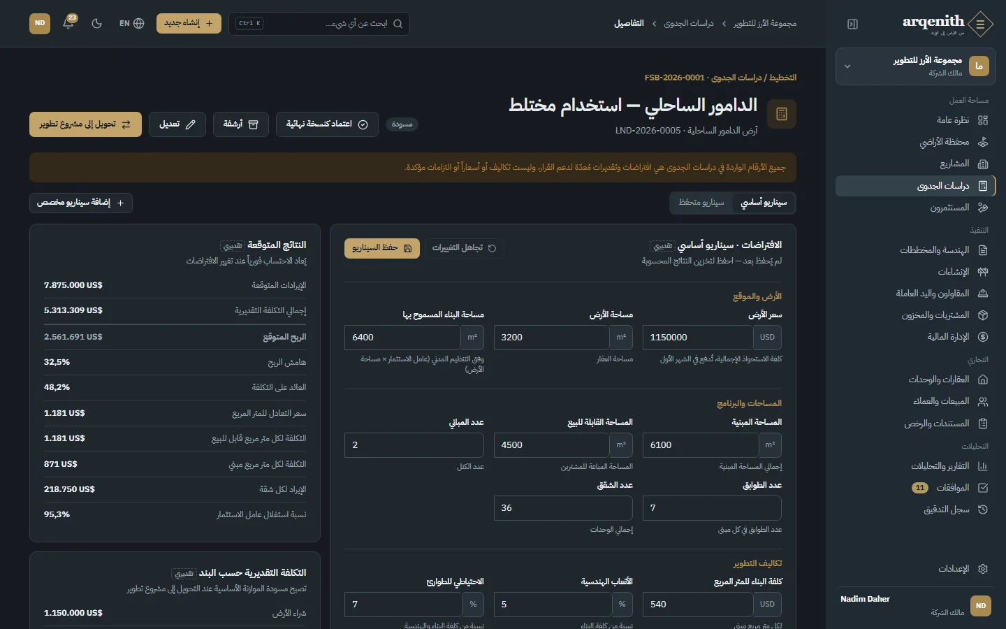Image resolution: width=1006 pixels, height=629 pixels.
Task: Click إنشاء جديد button in top bar
Action: 189,23
